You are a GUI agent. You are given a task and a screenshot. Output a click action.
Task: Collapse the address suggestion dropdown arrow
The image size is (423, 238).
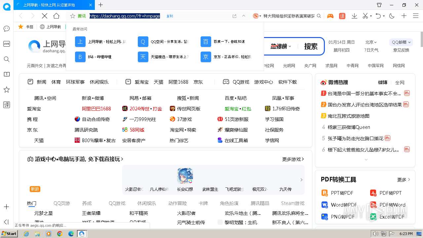click(x=244, y=16)
